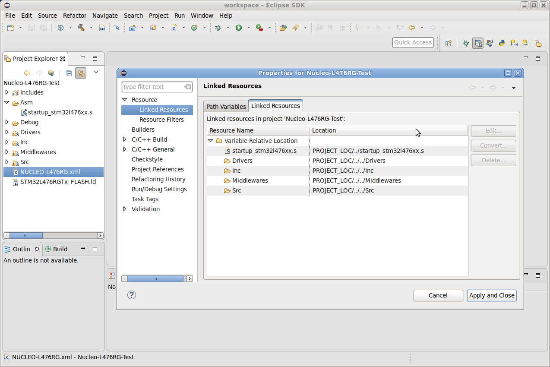Expand the Drivers folder in Project Explorer

tap(7, 132)
